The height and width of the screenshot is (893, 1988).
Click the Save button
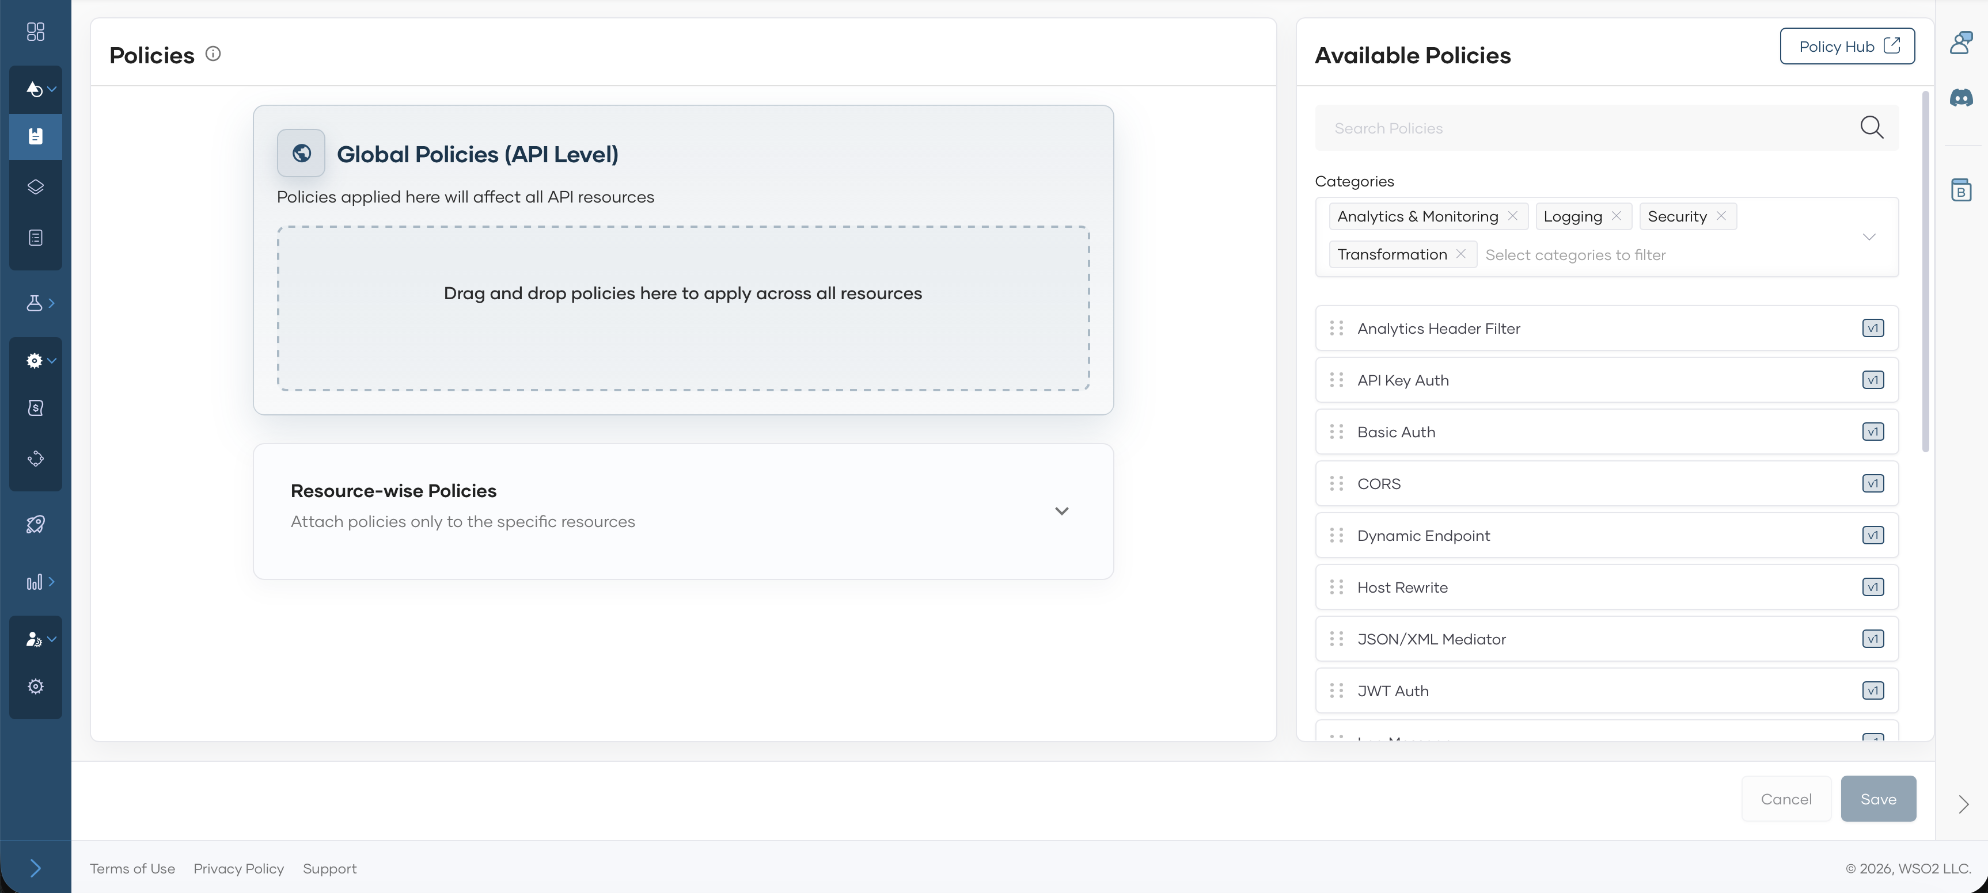click(x=1879, y=799)
